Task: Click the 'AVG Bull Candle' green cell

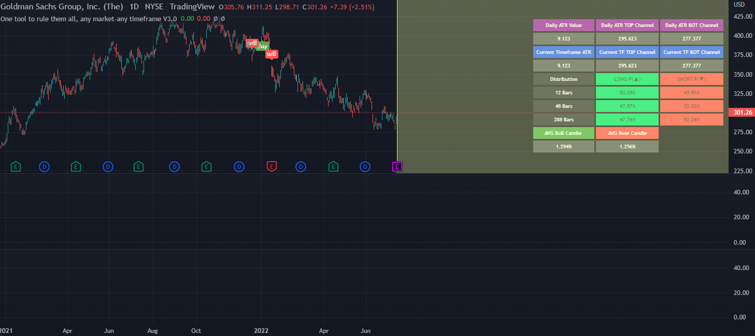Action: [564, 133]
